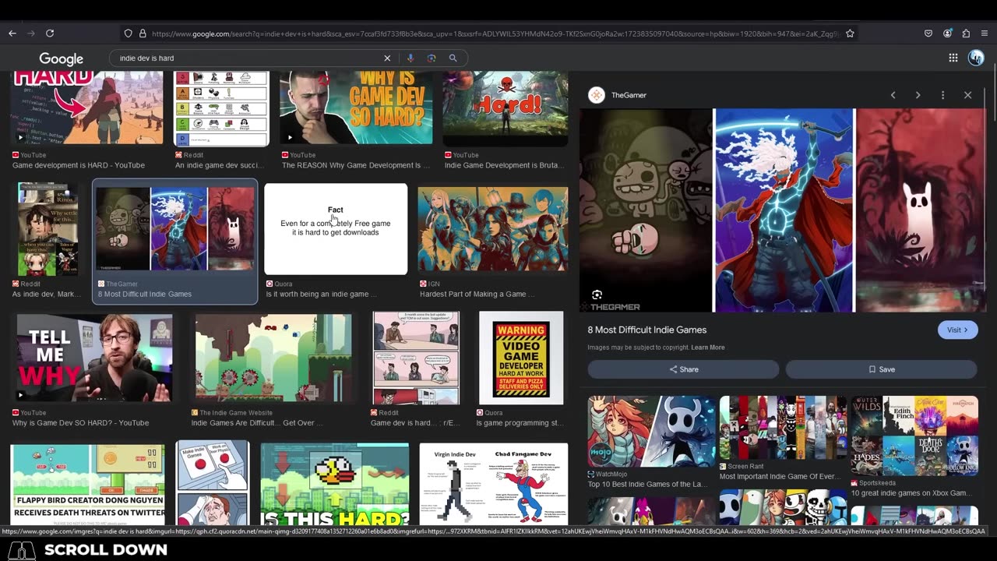Open the 'IS THIS HARD?' Flappy Bird thumbnail
Viewport: 997px width, 561px height.
335,484
